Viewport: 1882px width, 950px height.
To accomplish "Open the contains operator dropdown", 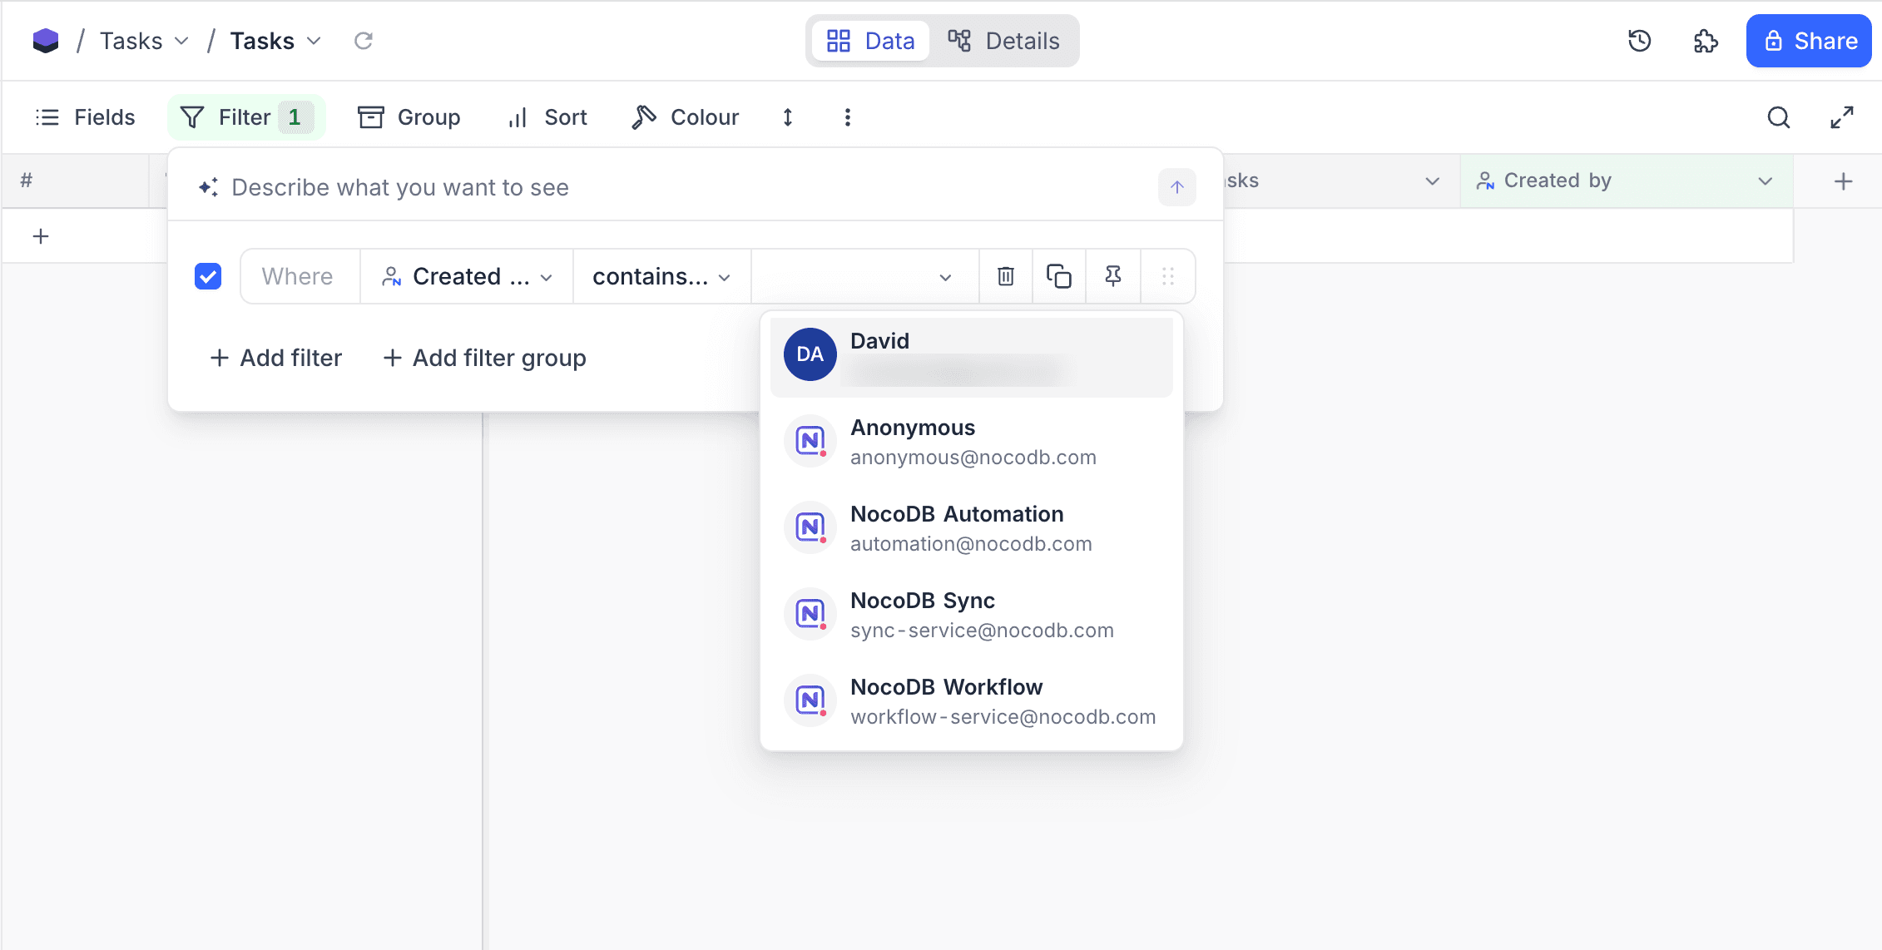I will (662, 276).
